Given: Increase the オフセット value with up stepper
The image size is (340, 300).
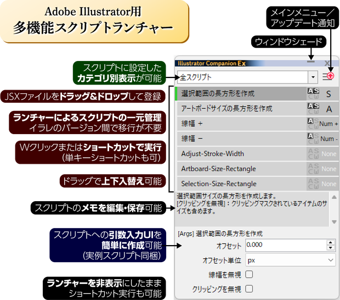Looking at the screenshot, I should click(331, 243).
